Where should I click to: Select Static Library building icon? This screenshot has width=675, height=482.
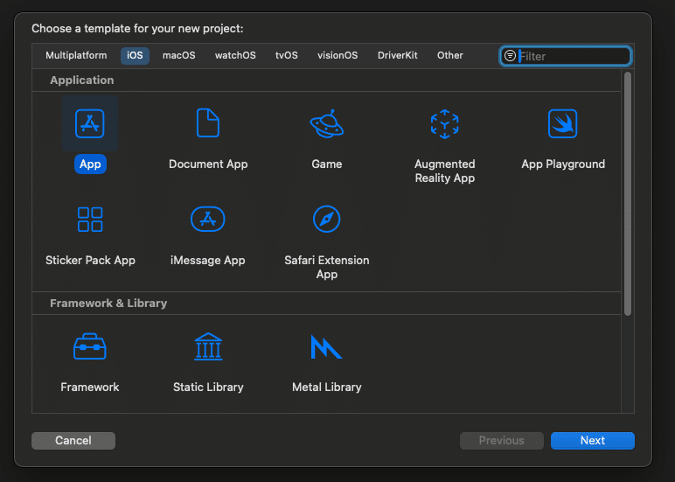[x=208, y=346]
